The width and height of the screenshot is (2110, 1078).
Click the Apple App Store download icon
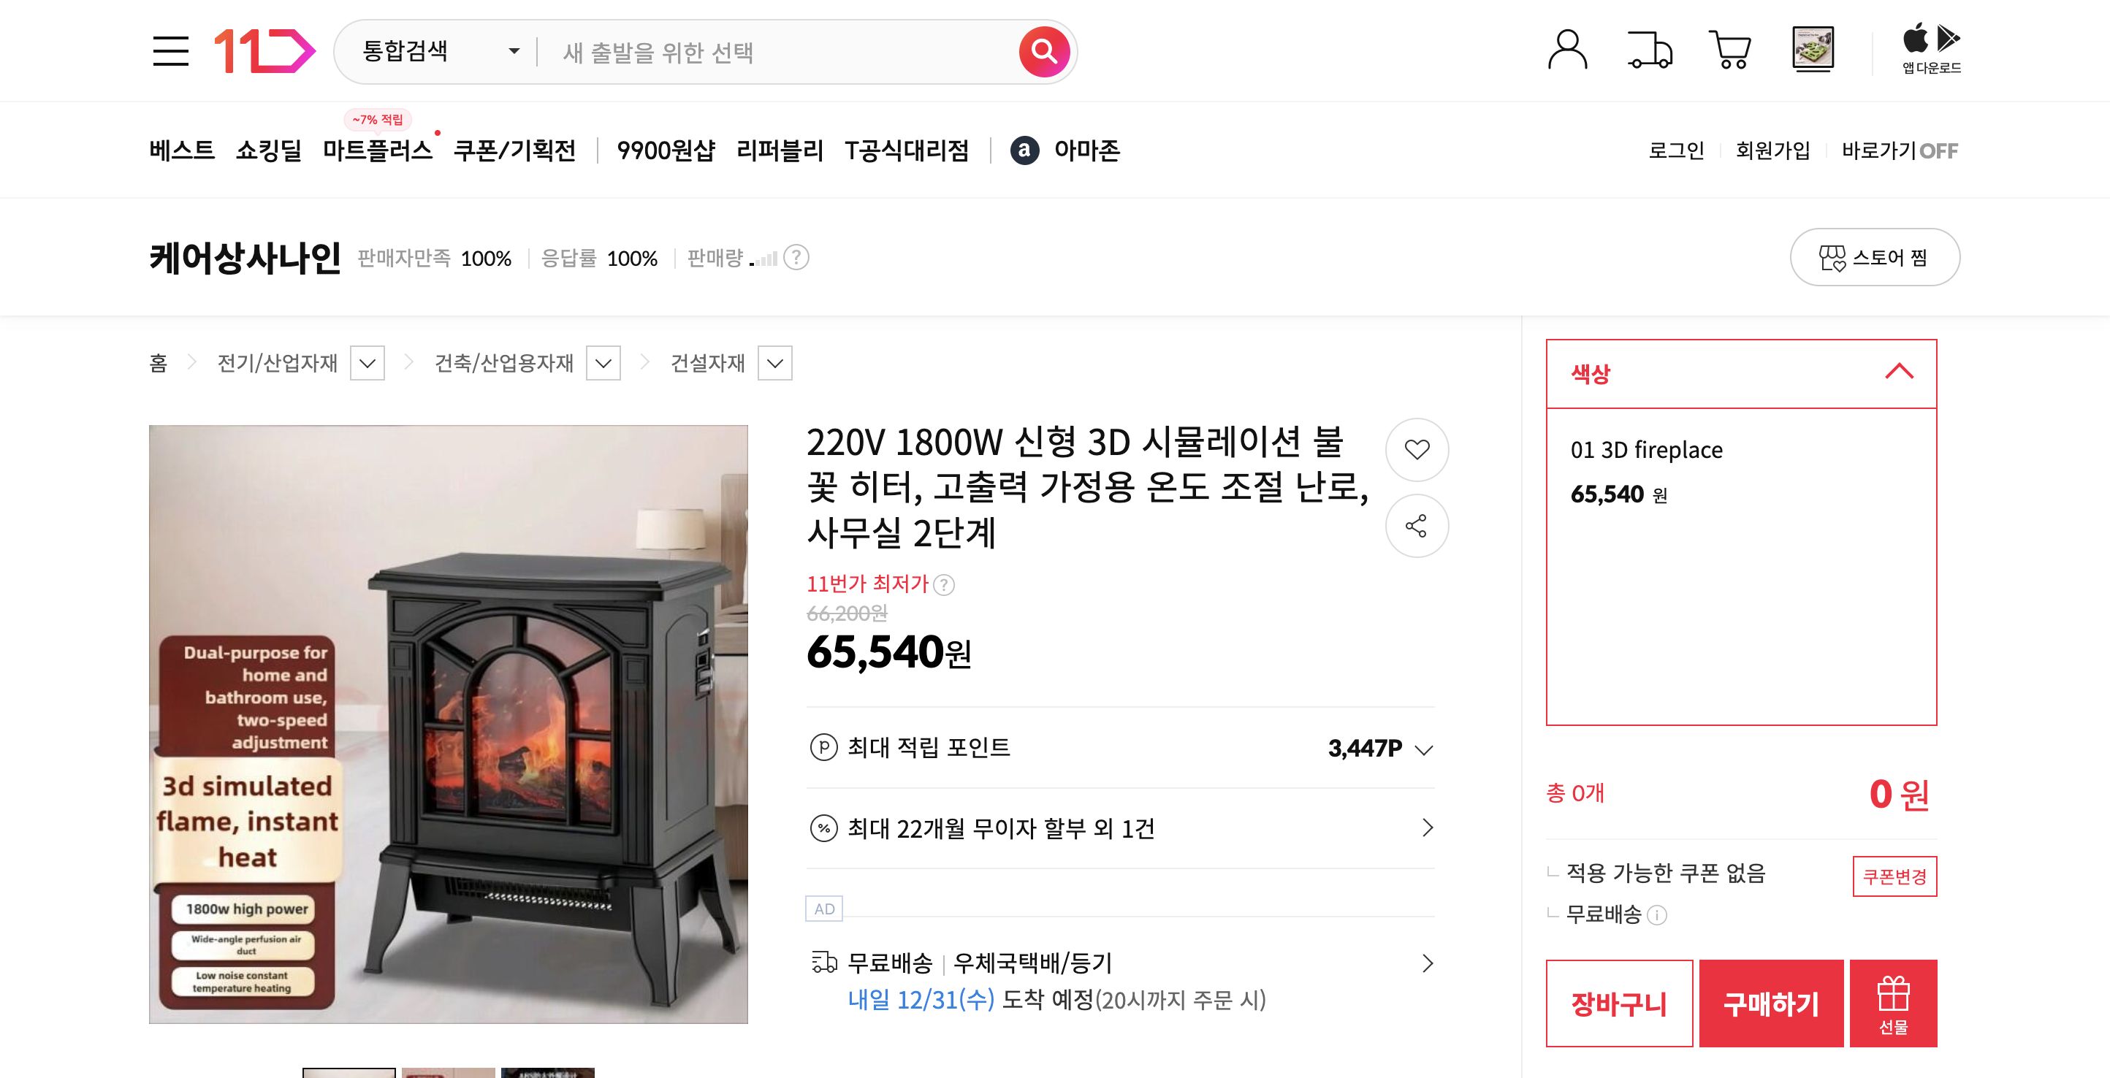click(x=1914, y=39)
